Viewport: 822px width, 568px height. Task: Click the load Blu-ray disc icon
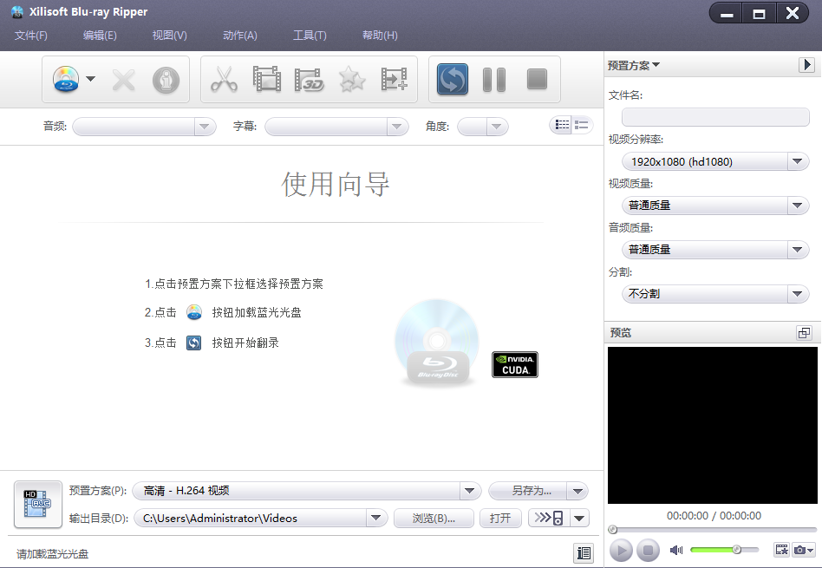[66, 79]
